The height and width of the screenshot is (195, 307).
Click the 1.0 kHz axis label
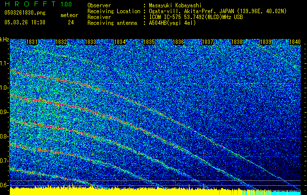(x=4, y=88)
